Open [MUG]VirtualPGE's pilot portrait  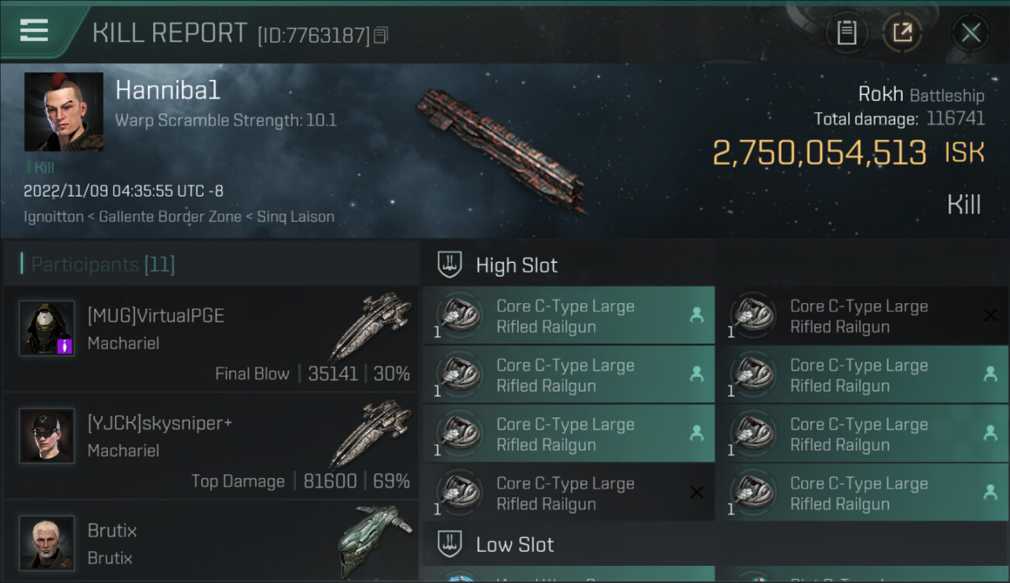click(x=47, y=328)
